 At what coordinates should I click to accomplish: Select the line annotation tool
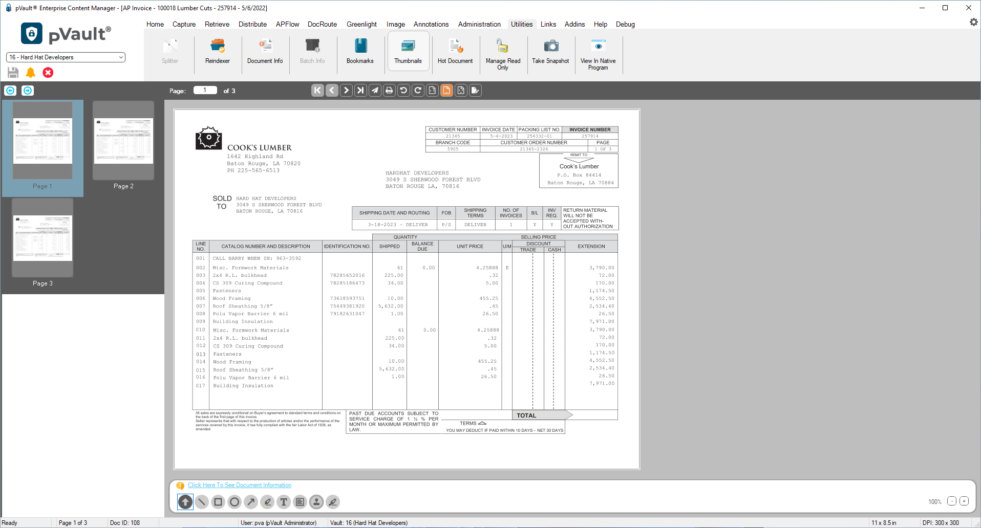pos(202,502)
